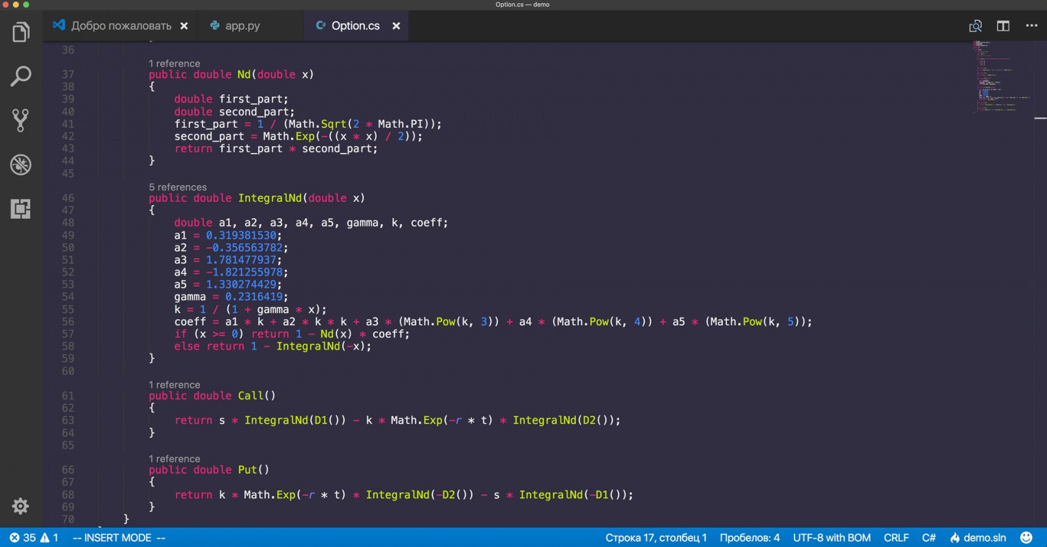1047x547 pixels.
Task: Open the Source Control view
Action: pyautogui.click(x=21, y=120)
